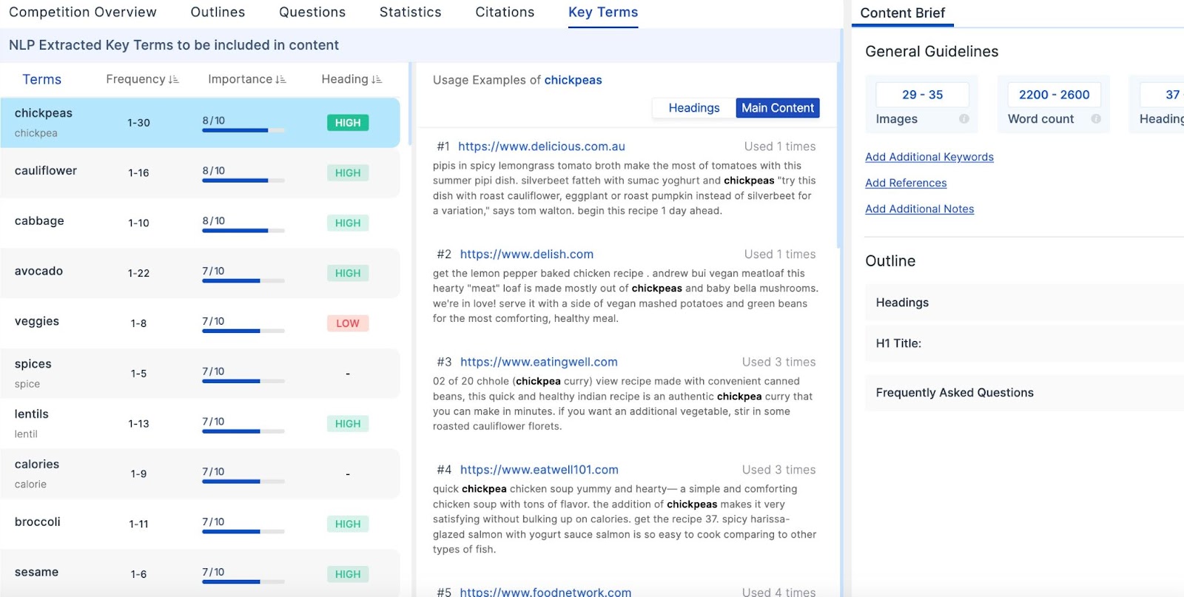Edit the Images range field 29 - 35

922,95
